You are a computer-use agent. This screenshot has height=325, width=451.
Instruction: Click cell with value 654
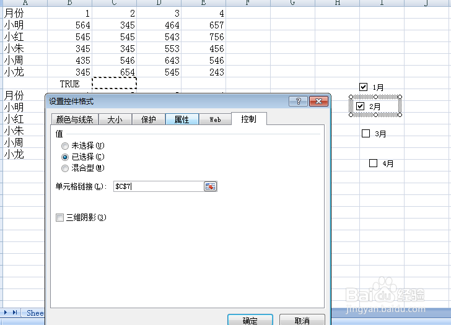(x=114, y=72)
